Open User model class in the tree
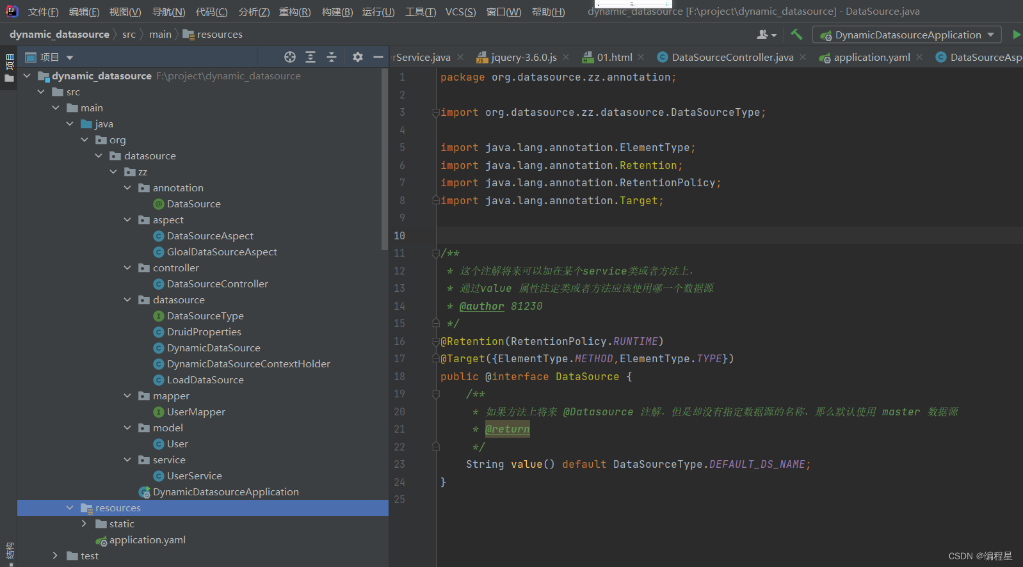1023x567 pixels. pyautogui.click(x=177, y=443)
